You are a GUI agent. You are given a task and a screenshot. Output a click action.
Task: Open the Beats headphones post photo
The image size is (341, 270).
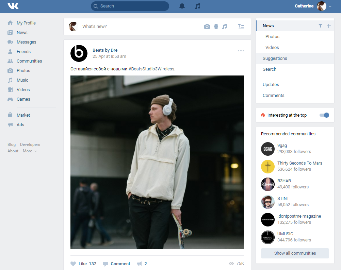(x=157, y=162)
